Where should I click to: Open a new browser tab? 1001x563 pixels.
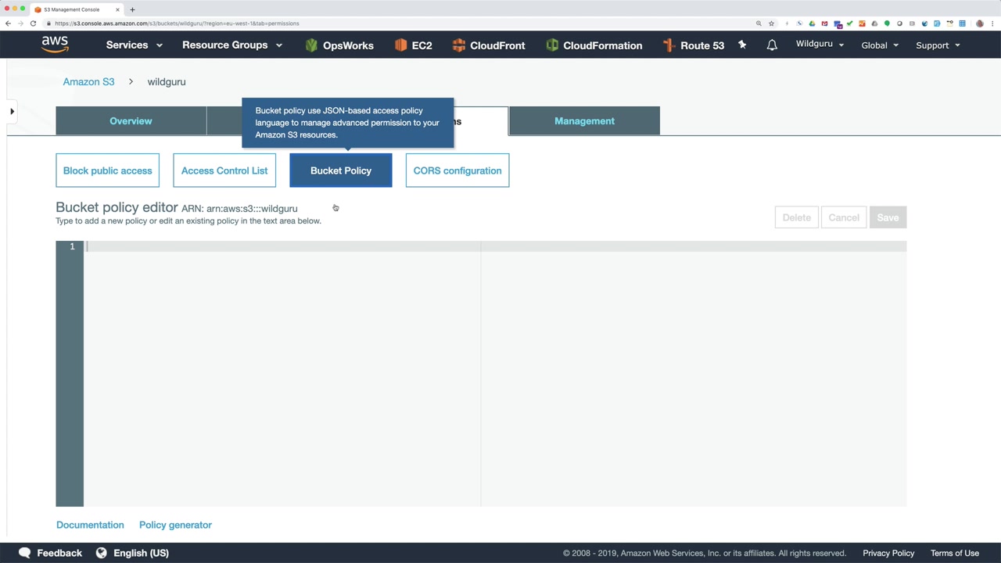tap(132, 9)
